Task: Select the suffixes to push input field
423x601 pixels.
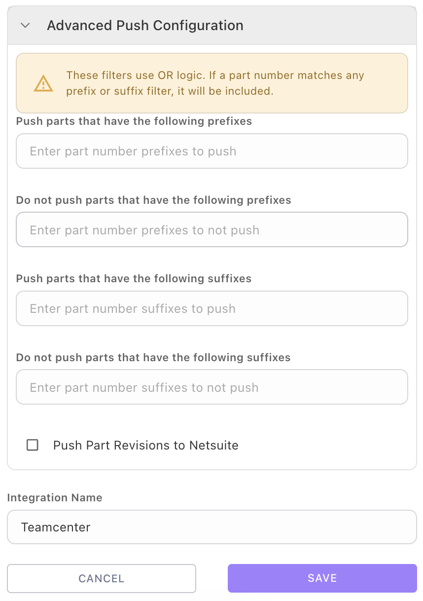Action: tap(212, 308)
